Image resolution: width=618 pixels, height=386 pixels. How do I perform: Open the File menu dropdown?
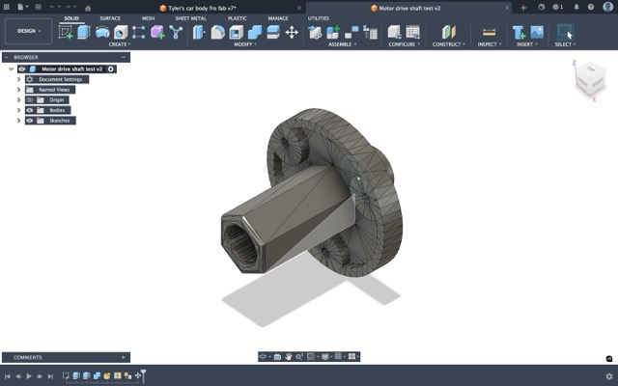point(22,7)
